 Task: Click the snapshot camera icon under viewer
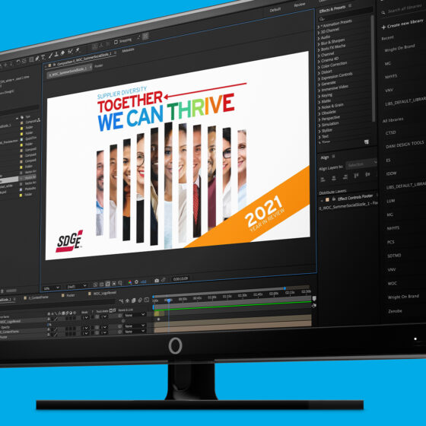[x=157, y=281]
